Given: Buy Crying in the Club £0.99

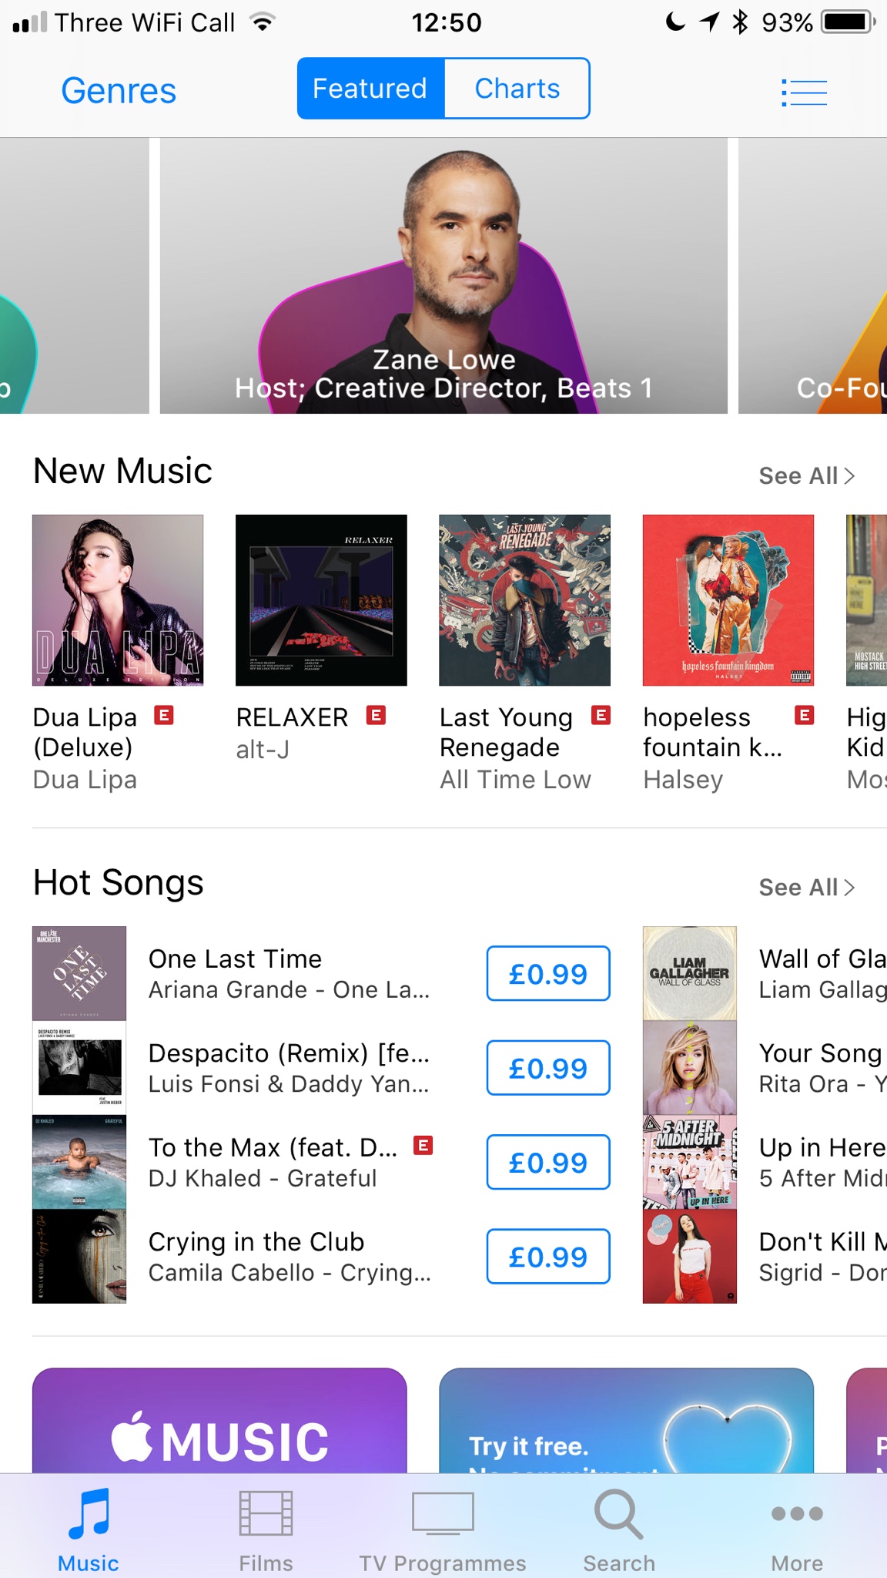Looking at the screenshot, I should (548, 1257).
